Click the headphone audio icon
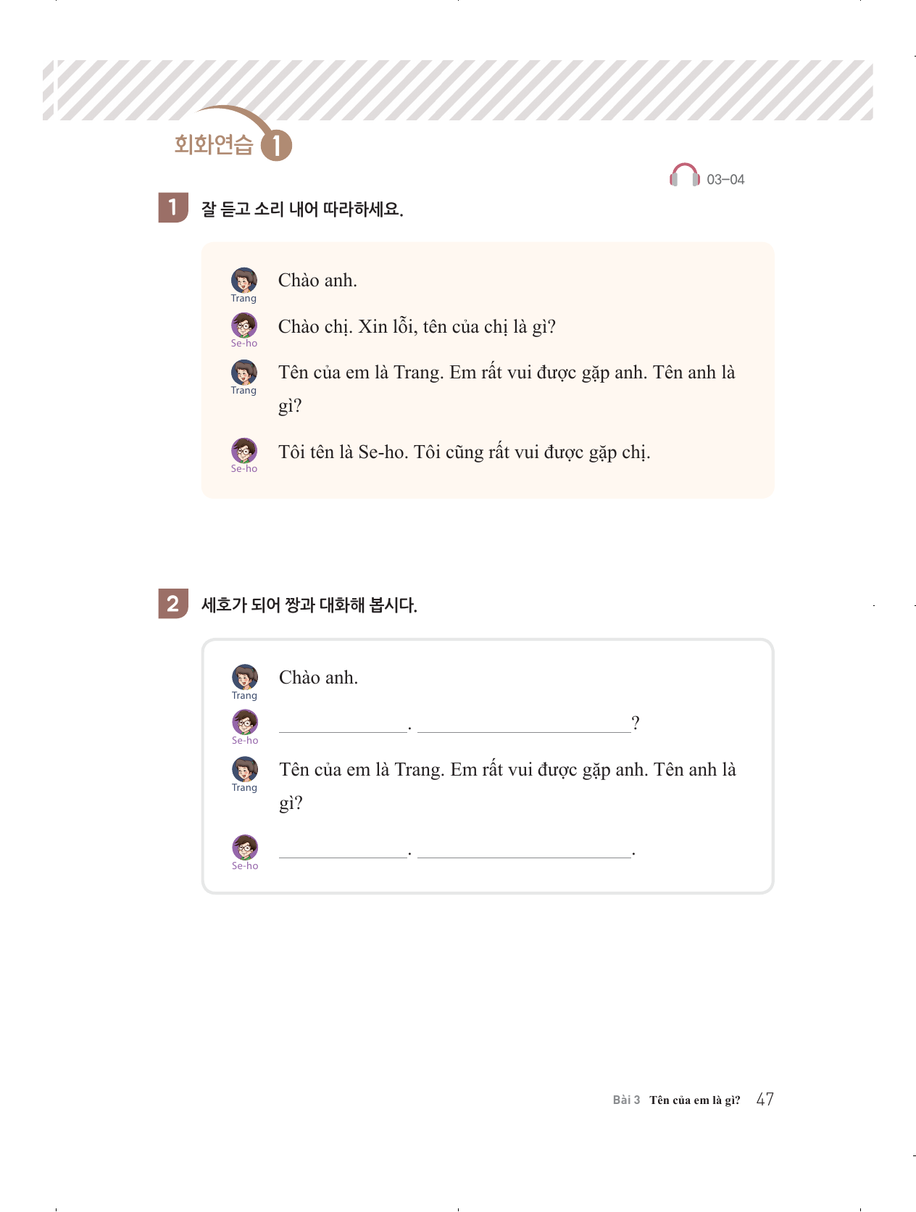916x1212 pixels. pyautogui.click(x=684, y=175)
